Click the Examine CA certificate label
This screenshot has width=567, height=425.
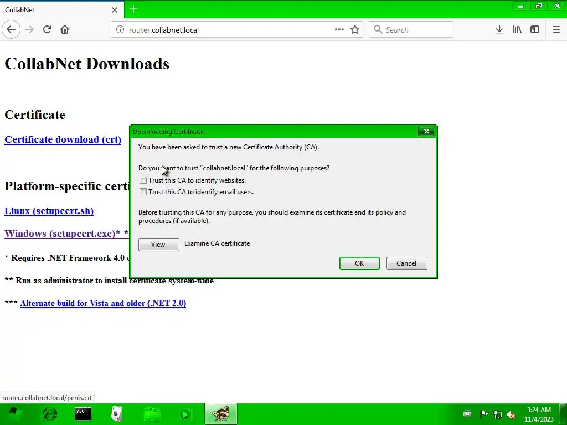pos(217,243)
